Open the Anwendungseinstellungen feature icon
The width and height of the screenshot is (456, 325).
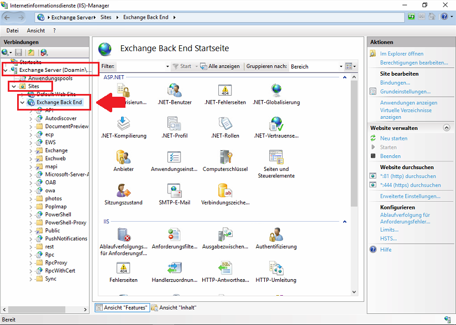(175, 157)
